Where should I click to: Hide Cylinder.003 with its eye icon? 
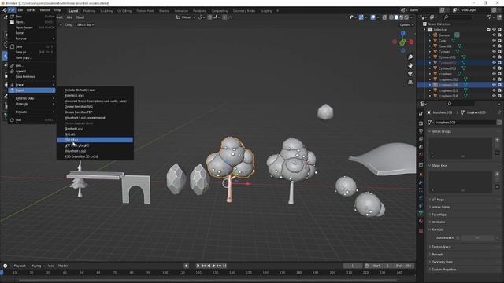pyautogui.click(x=494, y=68)
